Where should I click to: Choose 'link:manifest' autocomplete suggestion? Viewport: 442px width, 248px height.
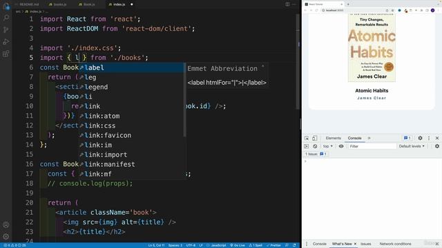131,164
